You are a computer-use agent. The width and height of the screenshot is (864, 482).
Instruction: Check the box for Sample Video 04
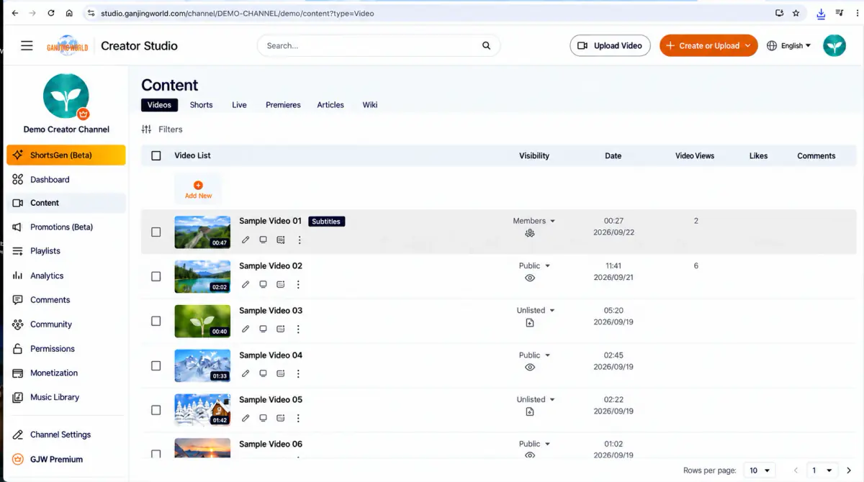click(x=156, y=365)
